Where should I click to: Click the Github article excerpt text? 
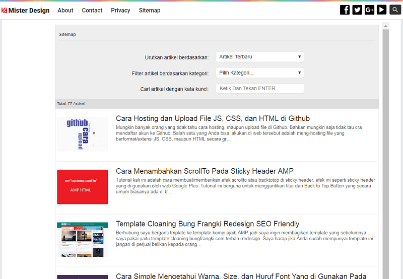(x=239, y=133)
